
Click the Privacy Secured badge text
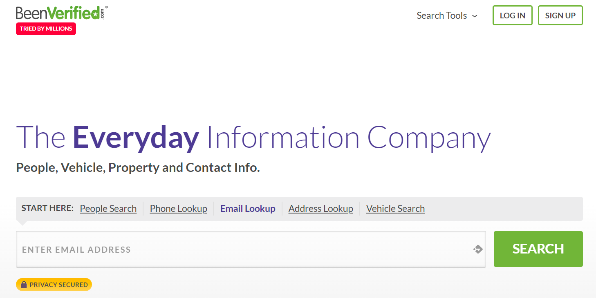59,285
